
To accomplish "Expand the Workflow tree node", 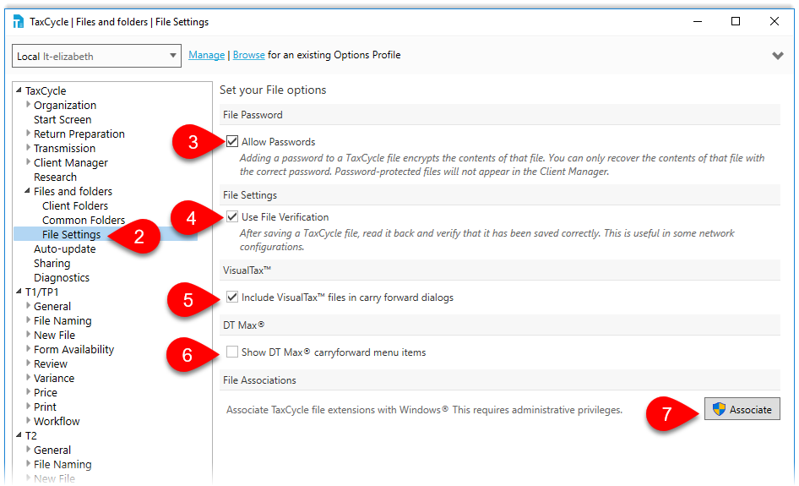I will pos(29,420).
